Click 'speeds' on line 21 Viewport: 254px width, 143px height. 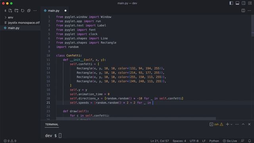(84, 102)
